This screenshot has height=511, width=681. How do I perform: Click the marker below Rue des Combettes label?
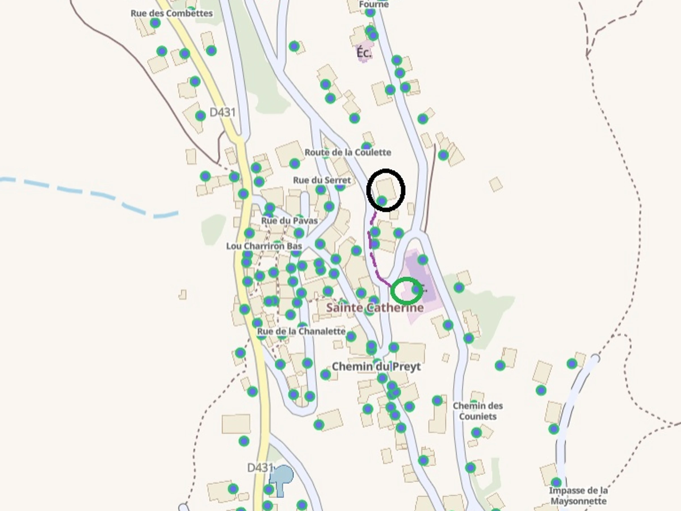[x=155, y=23]
